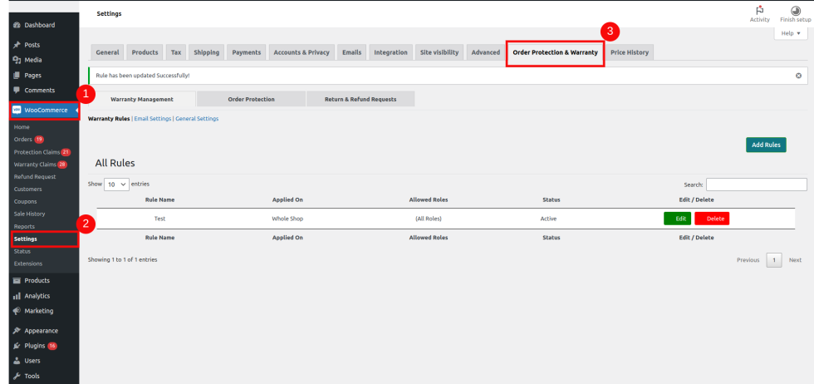Click the Orders count badge 19

[x=39, y=140]
